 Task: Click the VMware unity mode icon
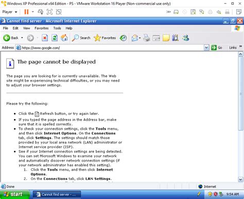tap(59, 12)
